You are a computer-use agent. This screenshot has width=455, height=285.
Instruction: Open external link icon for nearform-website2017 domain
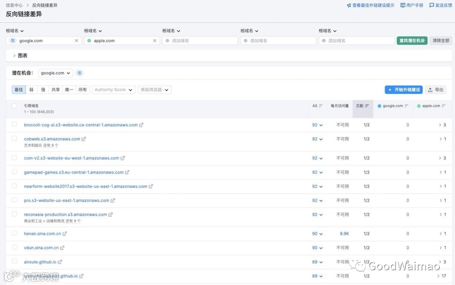pos(150,186)
